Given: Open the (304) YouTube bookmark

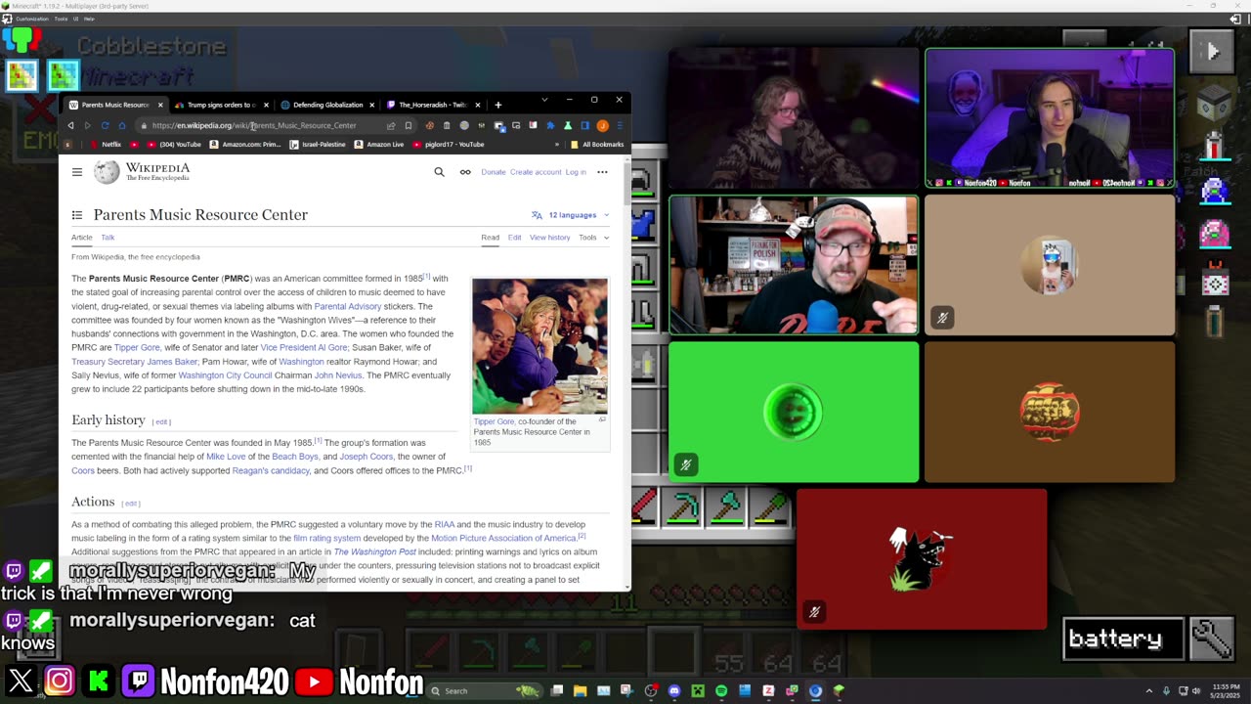Looking at the screenshot, I should pos(173,145).
